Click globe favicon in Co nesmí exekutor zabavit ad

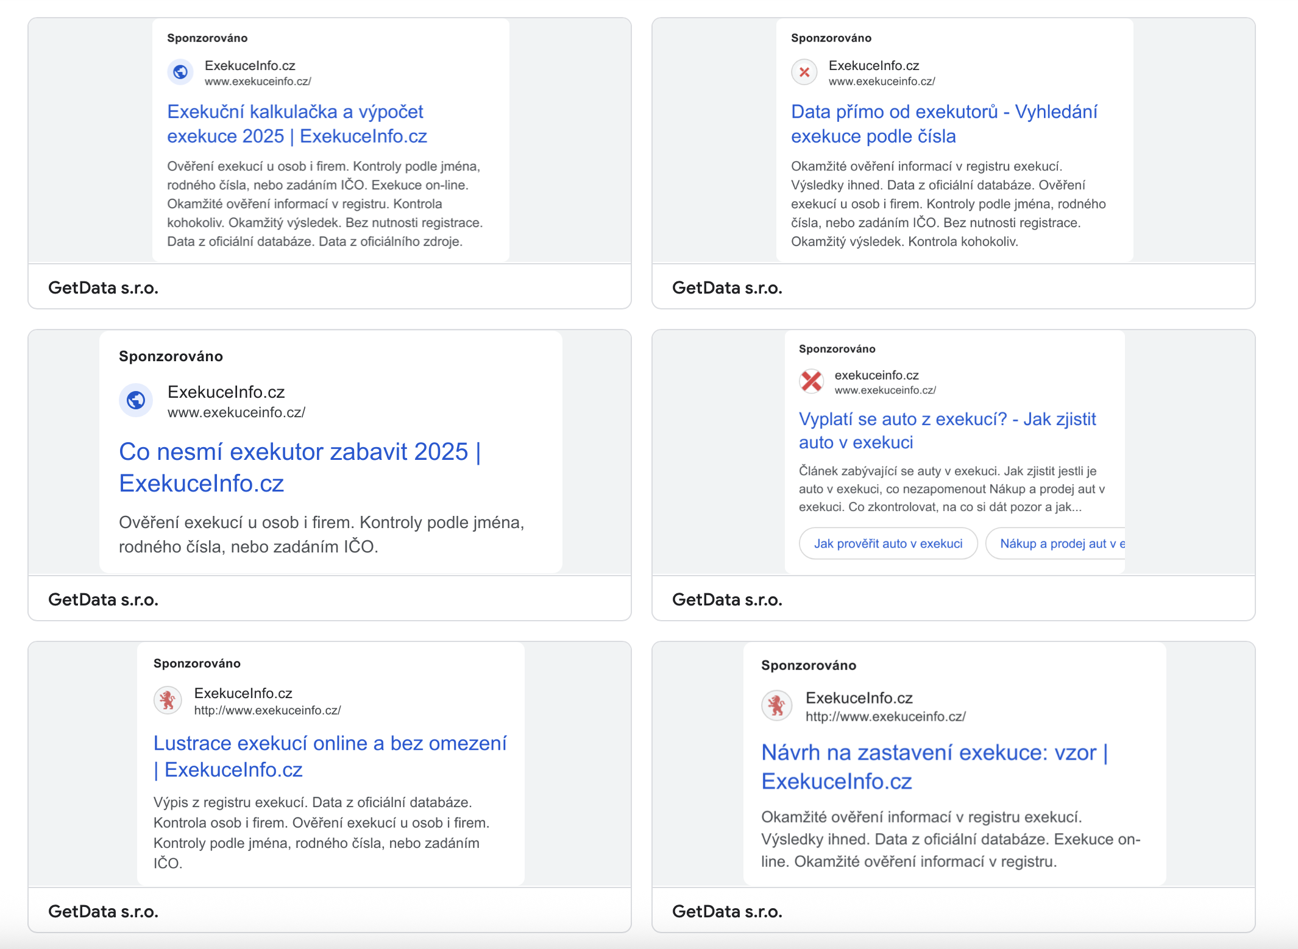(x=136, y=400)
